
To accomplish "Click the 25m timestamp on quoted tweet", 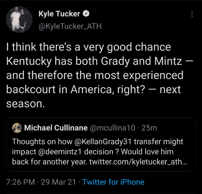I will (149, 128).
